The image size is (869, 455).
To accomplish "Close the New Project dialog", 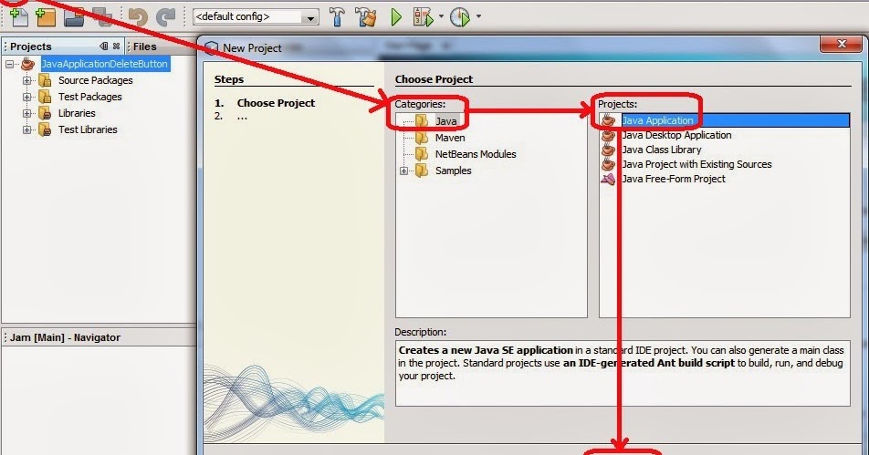I will coord(842,44).
